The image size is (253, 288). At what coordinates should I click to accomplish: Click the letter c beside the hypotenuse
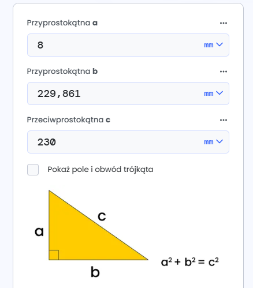click(102, 216)
